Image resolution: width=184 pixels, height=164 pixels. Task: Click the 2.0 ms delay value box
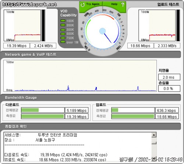pyautogui.click(x=169, y=77)
